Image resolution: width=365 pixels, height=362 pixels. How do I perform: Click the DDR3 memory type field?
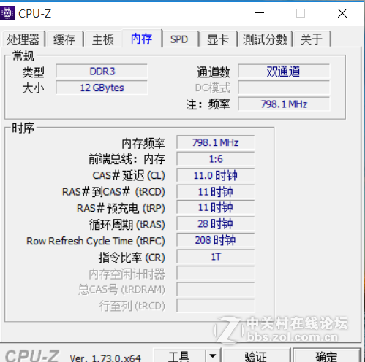coord(102,72)
